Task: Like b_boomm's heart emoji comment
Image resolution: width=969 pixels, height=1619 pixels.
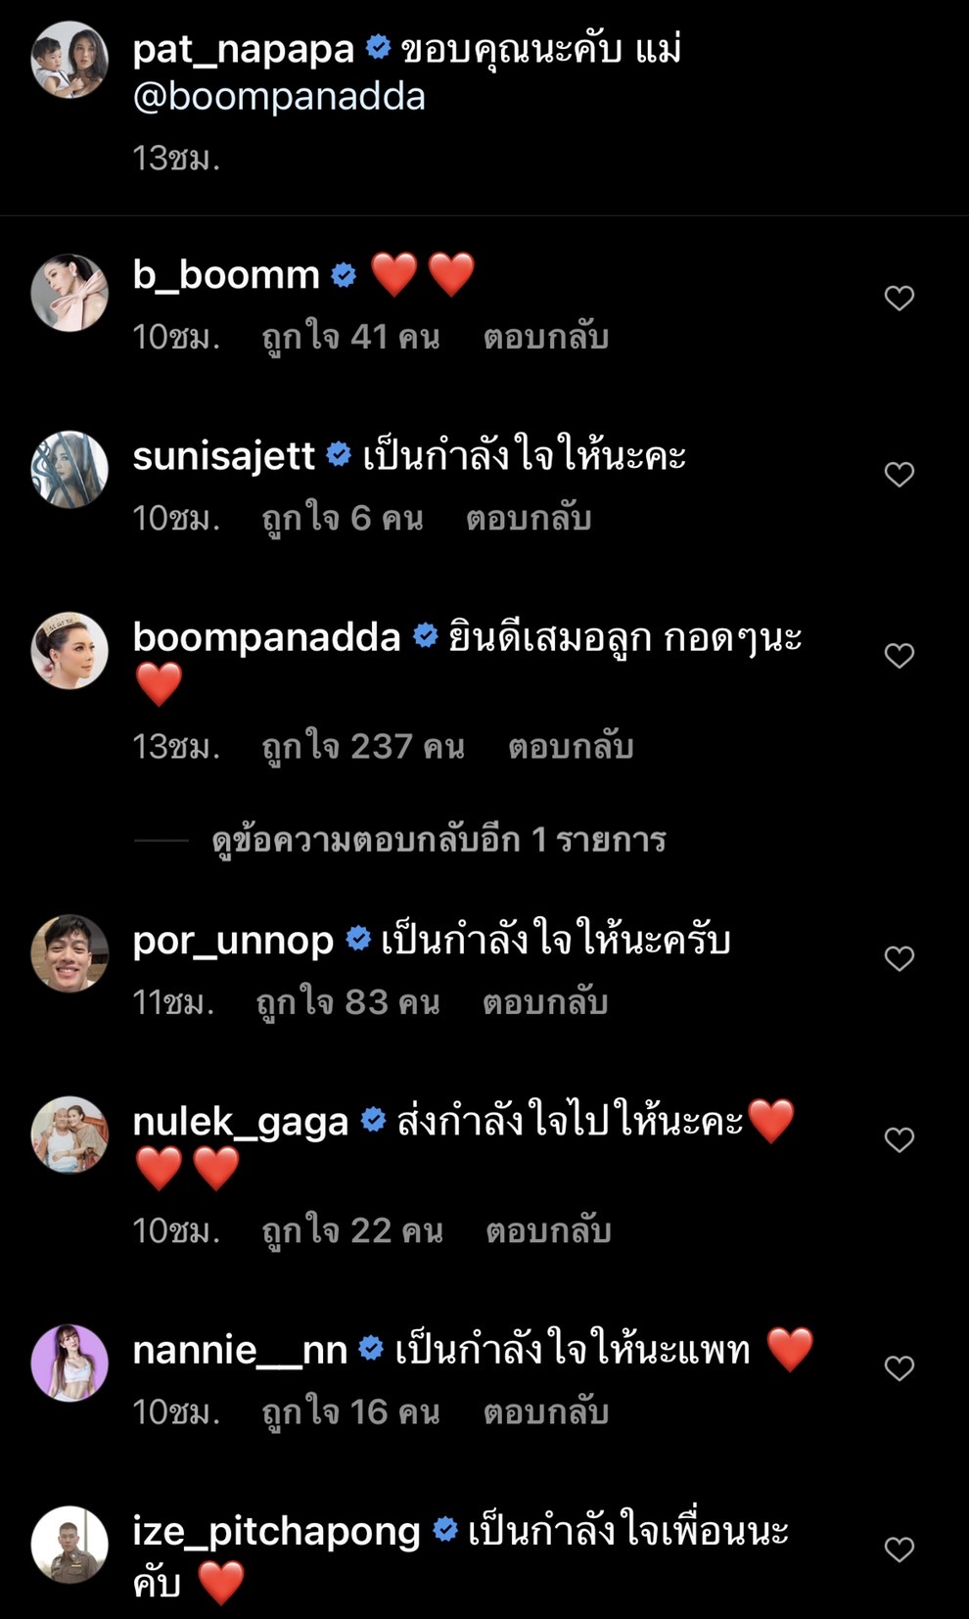Action: tap(899, 298)
